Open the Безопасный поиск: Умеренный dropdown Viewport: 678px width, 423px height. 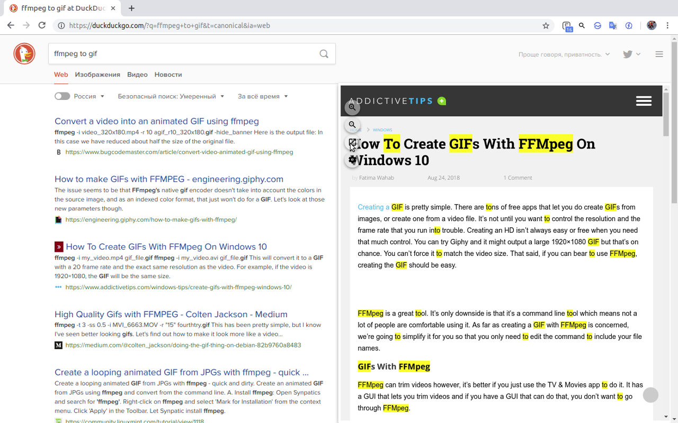171,96
